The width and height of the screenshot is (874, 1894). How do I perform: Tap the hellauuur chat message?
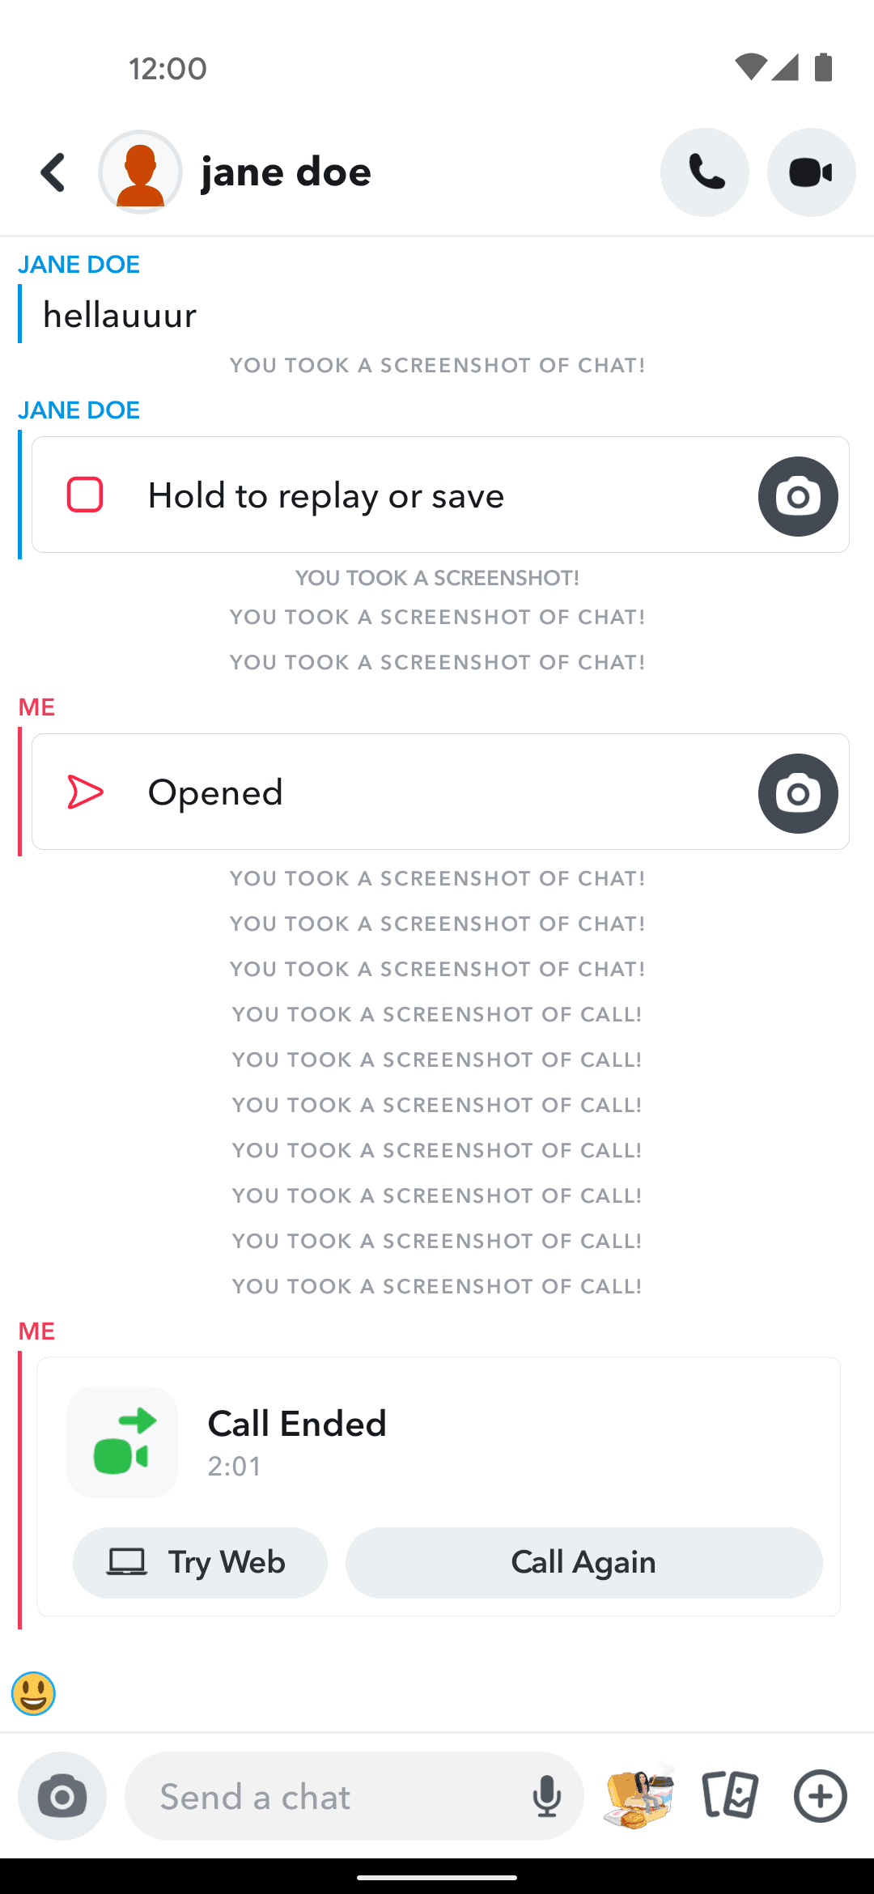(120, 315)
